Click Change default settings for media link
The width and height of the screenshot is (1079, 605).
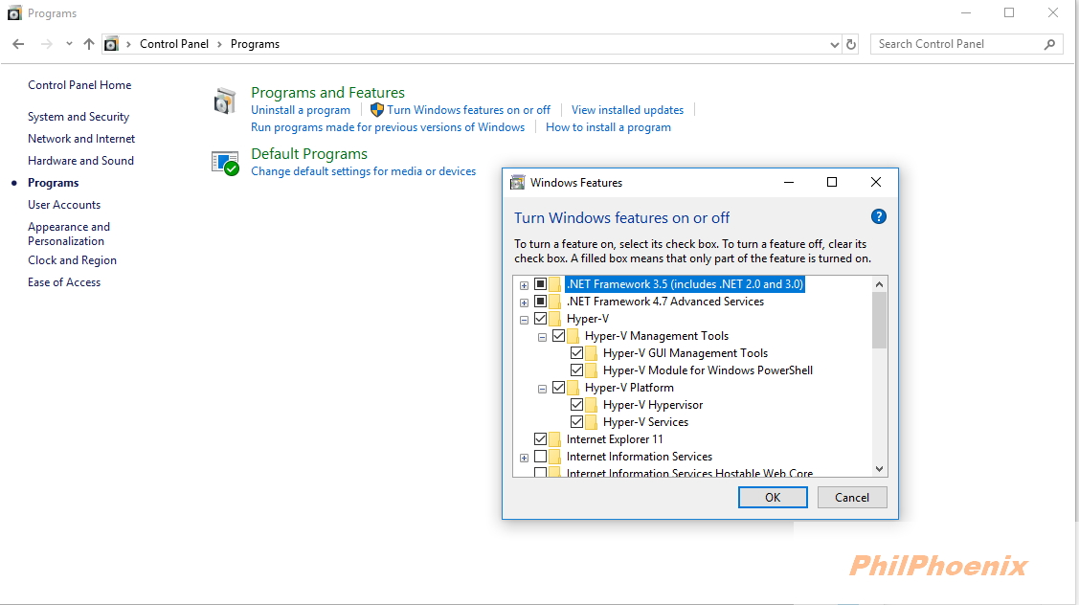(x=364, y=171)
